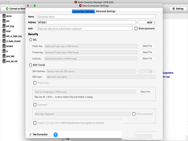Switch to the Connection Settings tab
Viewport: 188px width, 141px height.
pos(83,11)
